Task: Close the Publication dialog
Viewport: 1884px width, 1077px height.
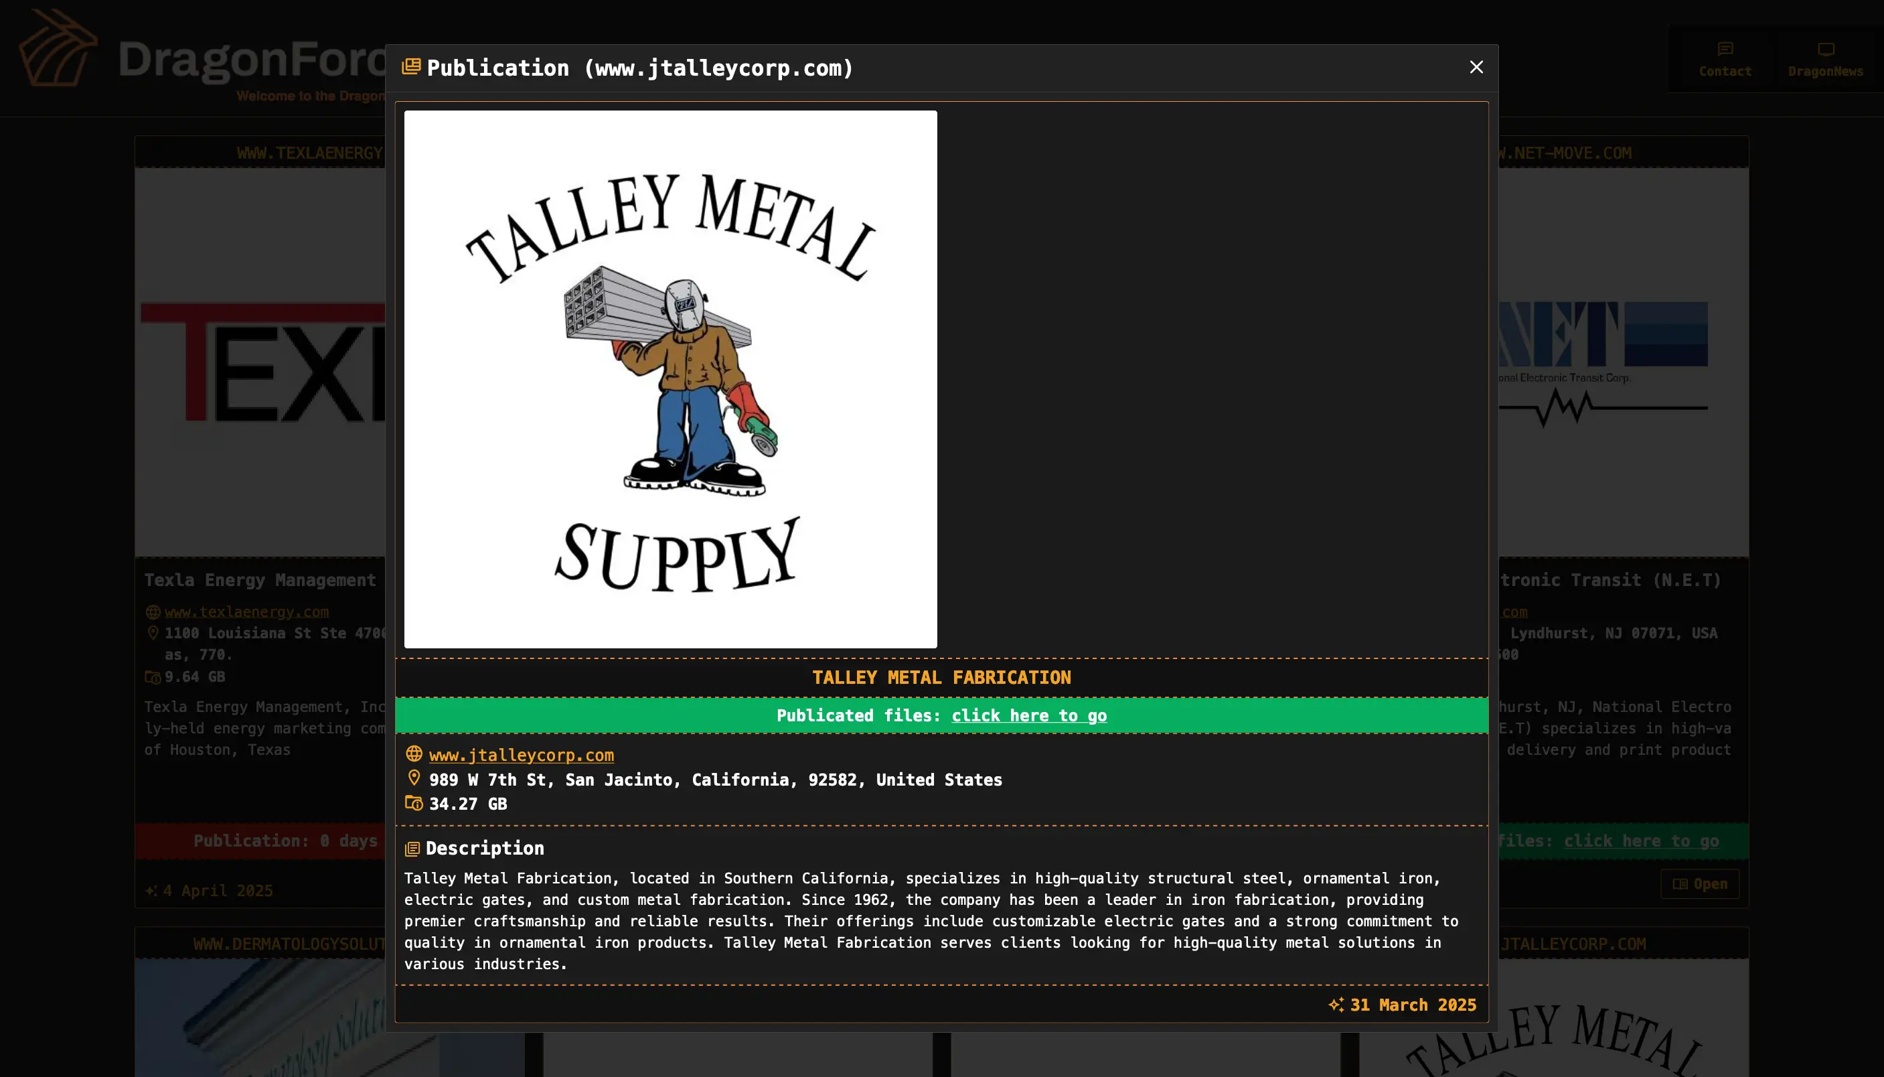Action: (x=1476, y=67)
